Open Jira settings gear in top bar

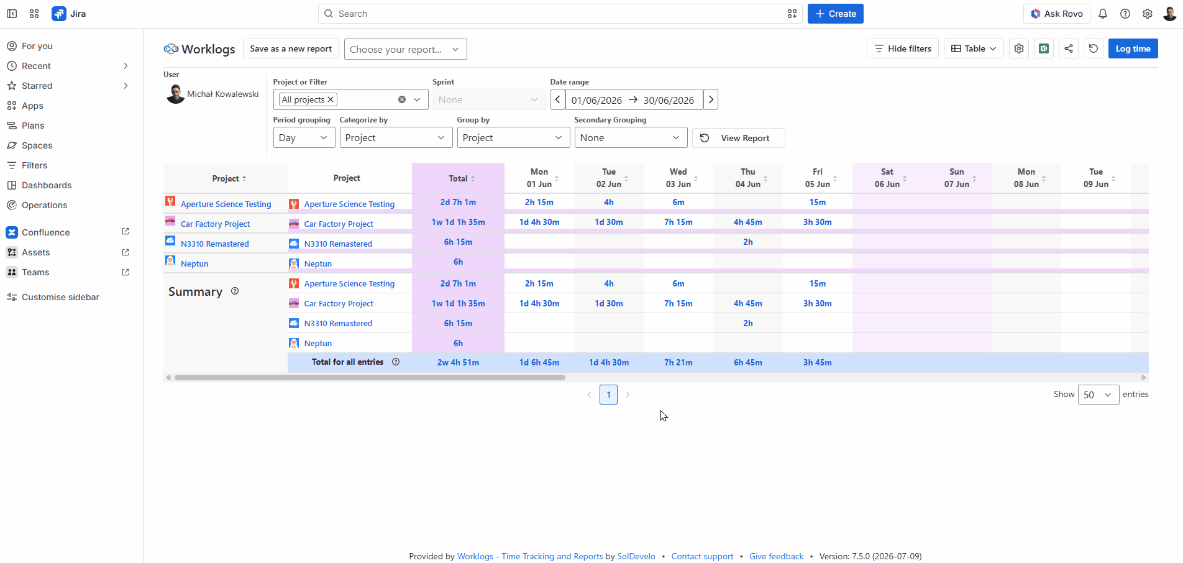1148,14
